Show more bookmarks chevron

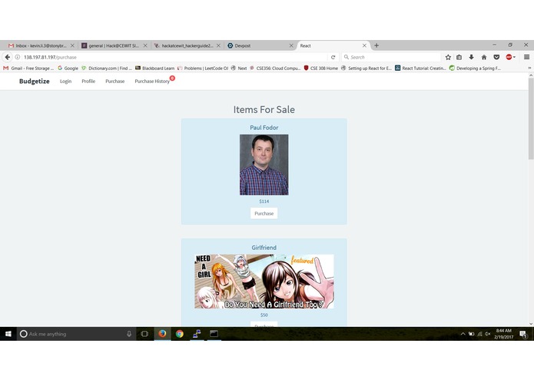529,68
